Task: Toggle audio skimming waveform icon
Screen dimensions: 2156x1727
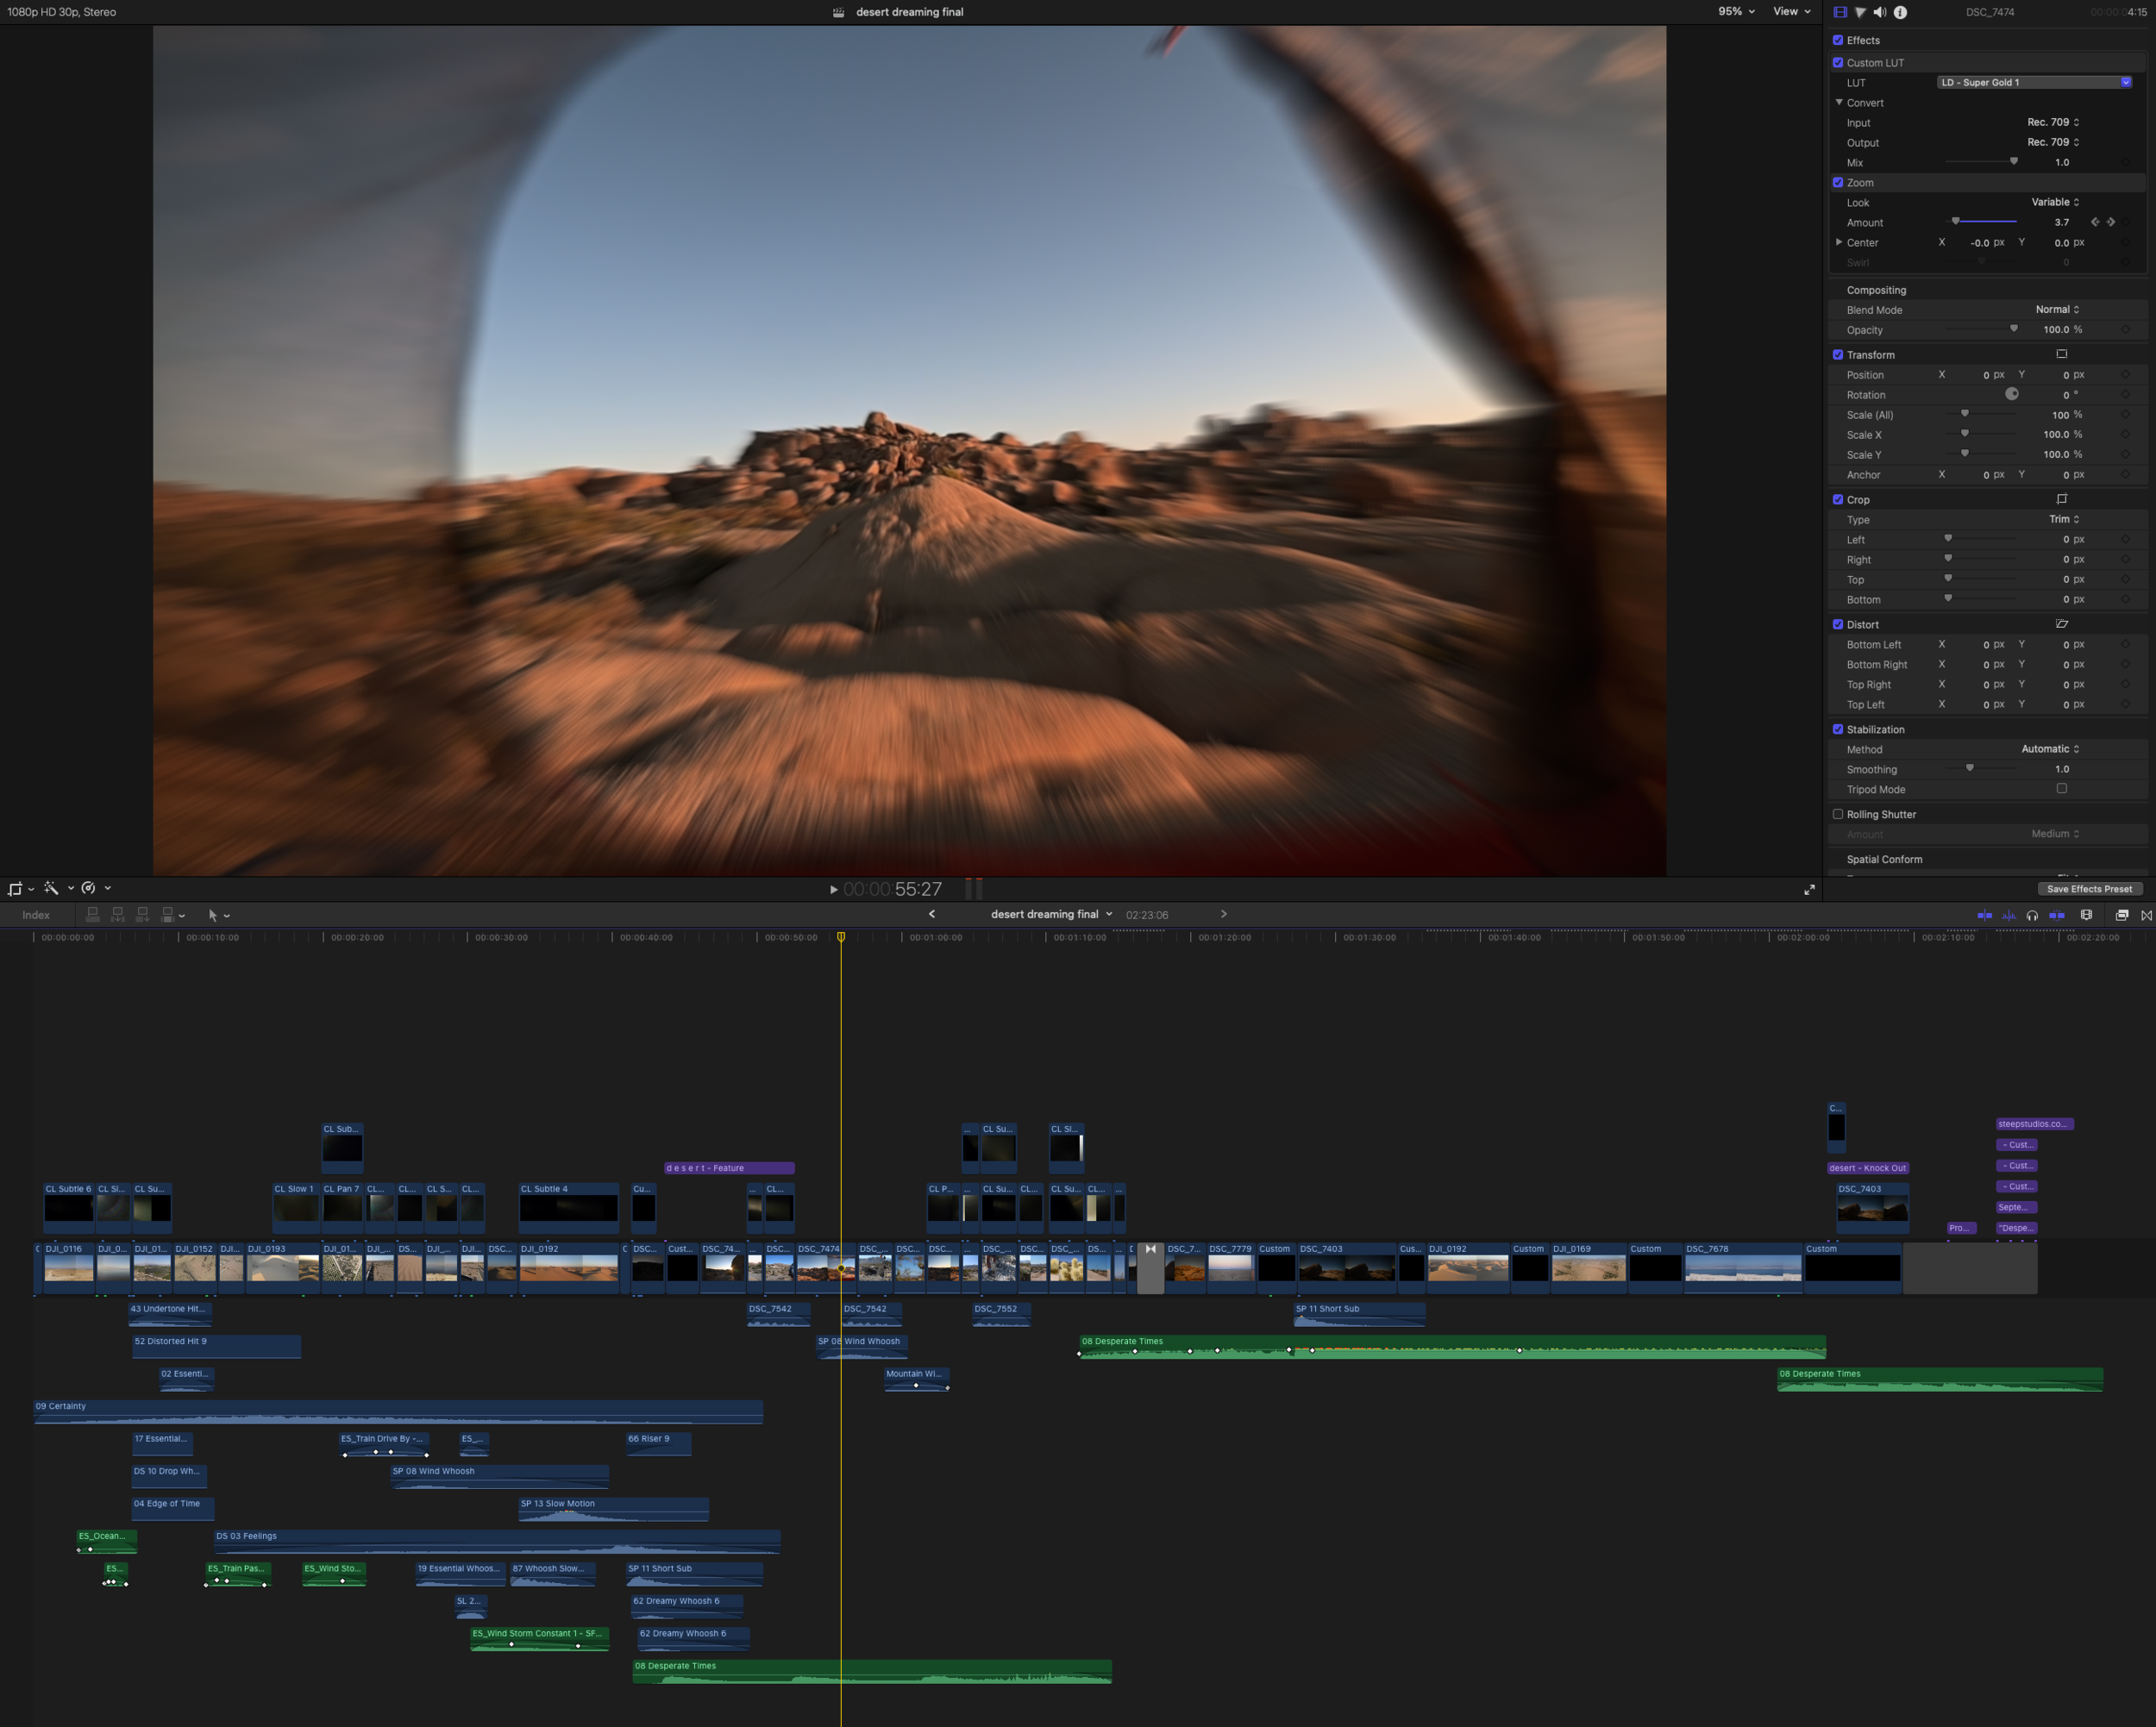Action: coord(2009,915)
